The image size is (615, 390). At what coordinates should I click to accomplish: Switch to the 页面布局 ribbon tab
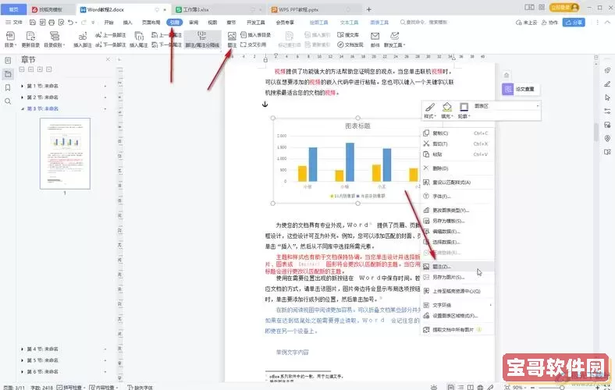151,23
